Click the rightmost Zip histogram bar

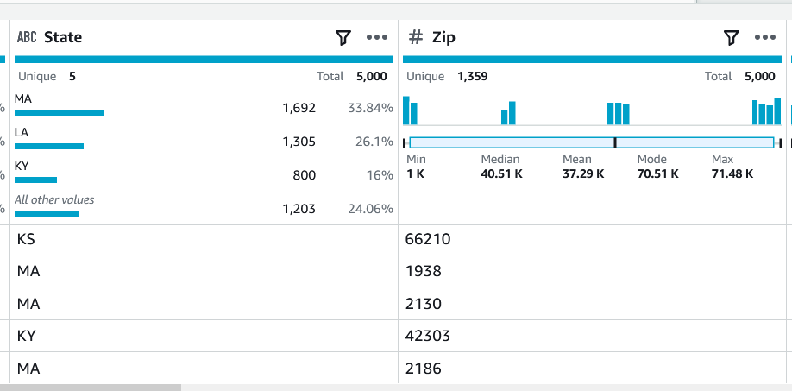777,110
